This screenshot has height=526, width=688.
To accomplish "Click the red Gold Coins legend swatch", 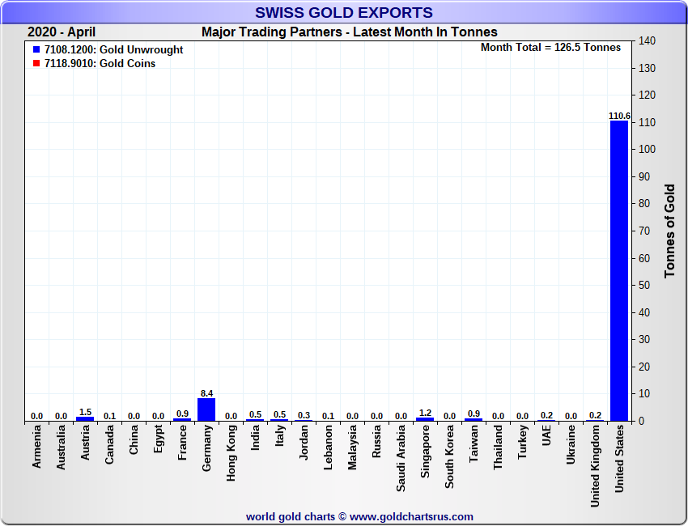I will 36,64.
